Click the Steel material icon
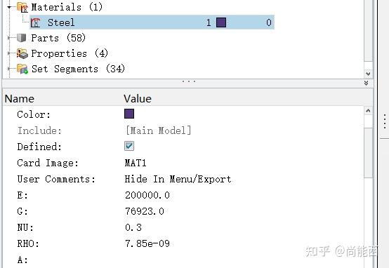 pos(36,22)
